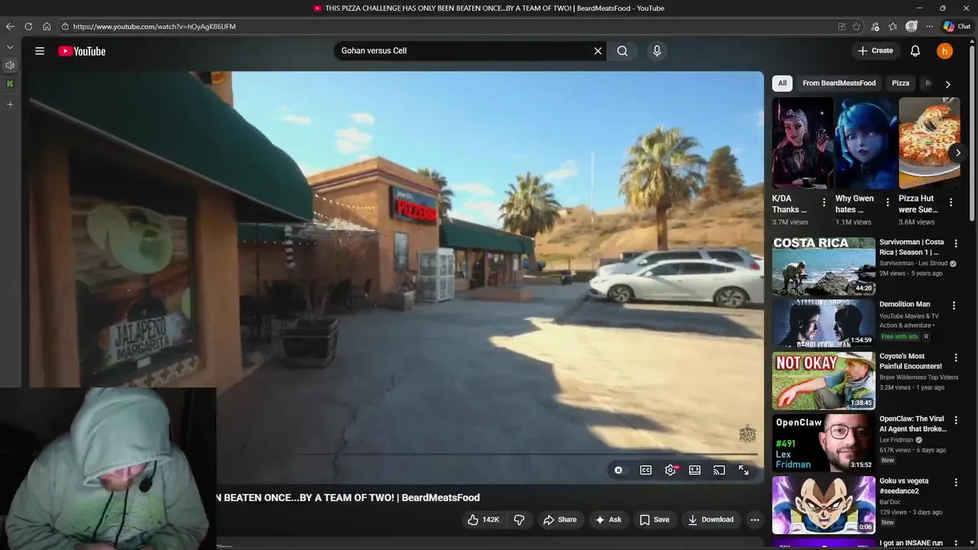Open Copilot Chat in the browser
Screen dimensions: 978x550
coord(957,26)
